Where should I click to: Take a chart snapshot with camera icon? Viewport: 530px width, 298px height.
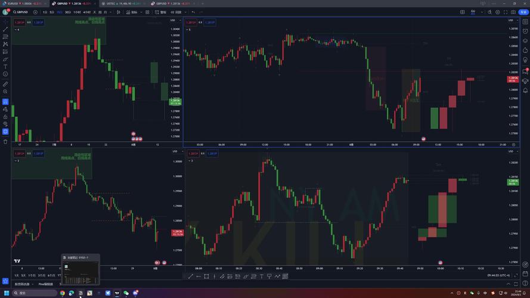513,12
